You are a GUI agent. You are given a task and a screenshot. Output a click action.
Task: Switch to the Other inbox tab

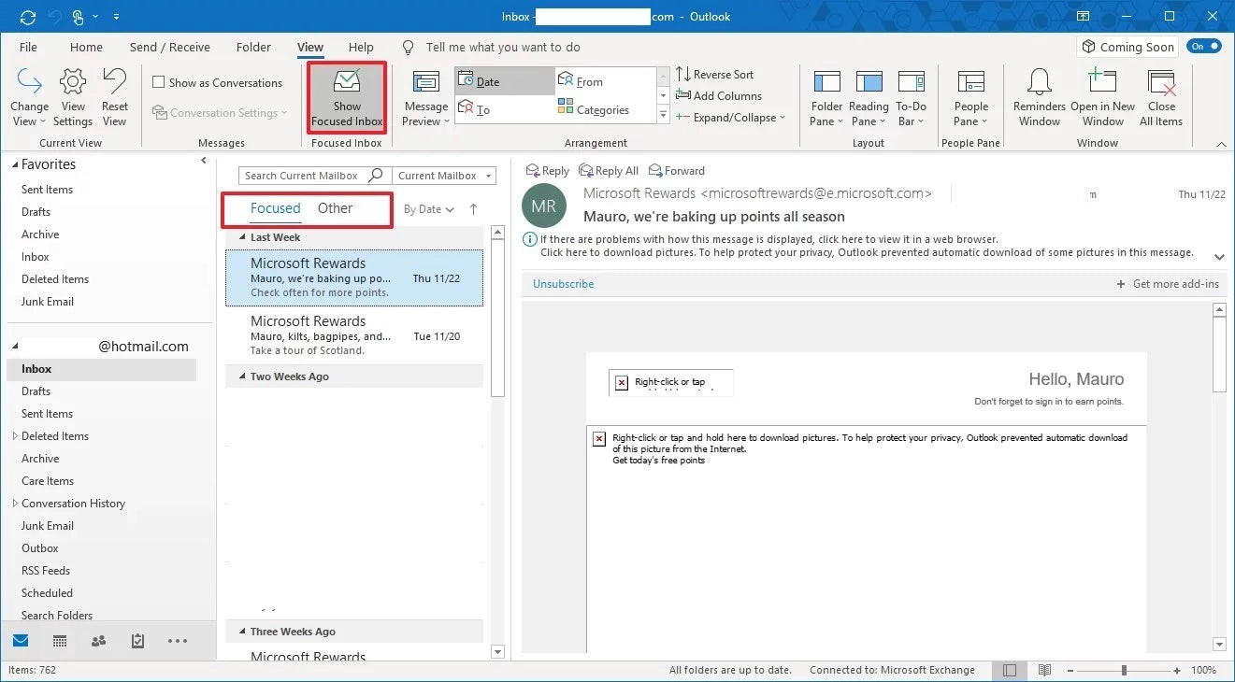point(335,208)
